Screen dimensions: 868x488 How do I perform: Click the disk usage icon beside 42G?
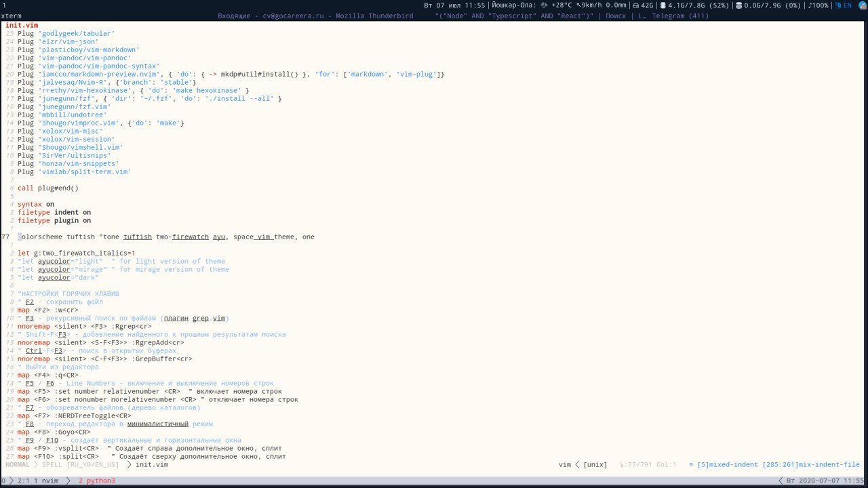coord(635,5)
